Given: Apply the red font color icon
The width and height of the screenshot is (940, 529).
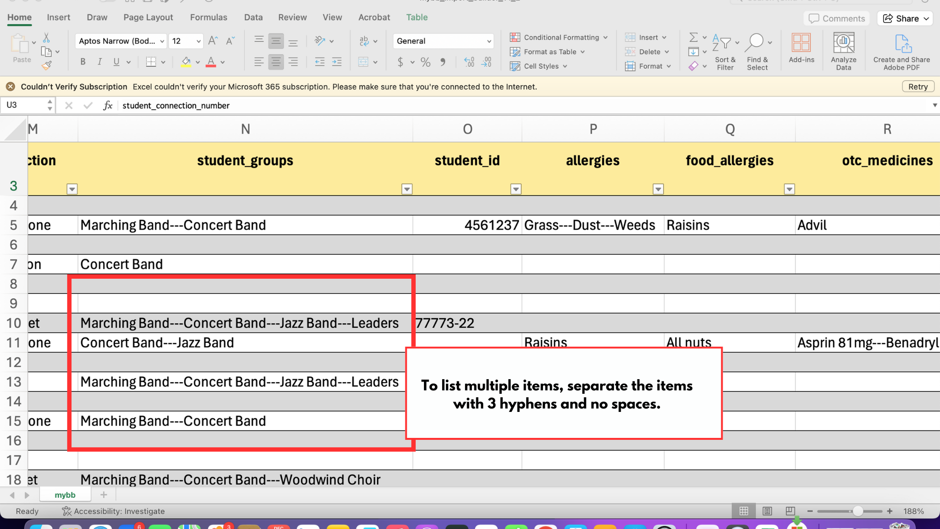Looking at the screenshot, I should point(211,62).
